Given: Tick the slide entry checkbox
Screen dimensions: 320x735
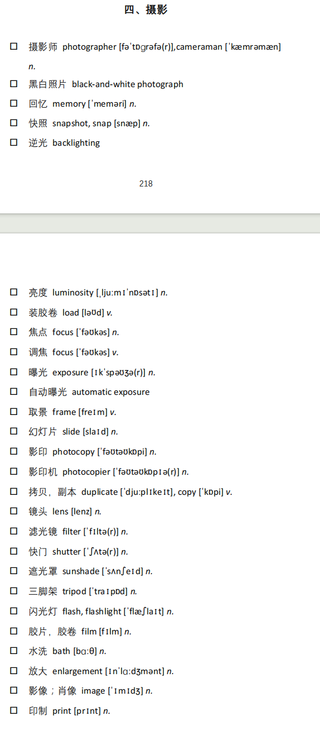Looking at the screenshot, I should pos(14,431).
